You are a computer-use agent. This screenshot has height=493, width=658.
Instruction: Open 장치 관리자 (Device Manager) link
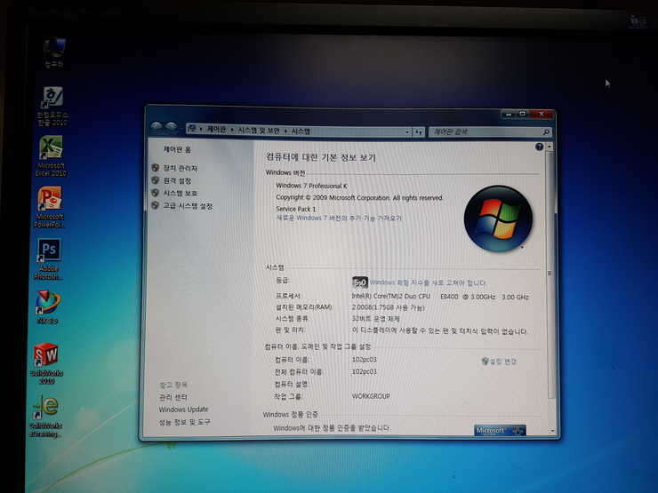coord(180,168)
